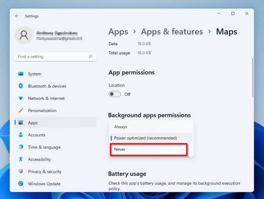Click the Windows Update sync icon

click(x=21, y=183)
